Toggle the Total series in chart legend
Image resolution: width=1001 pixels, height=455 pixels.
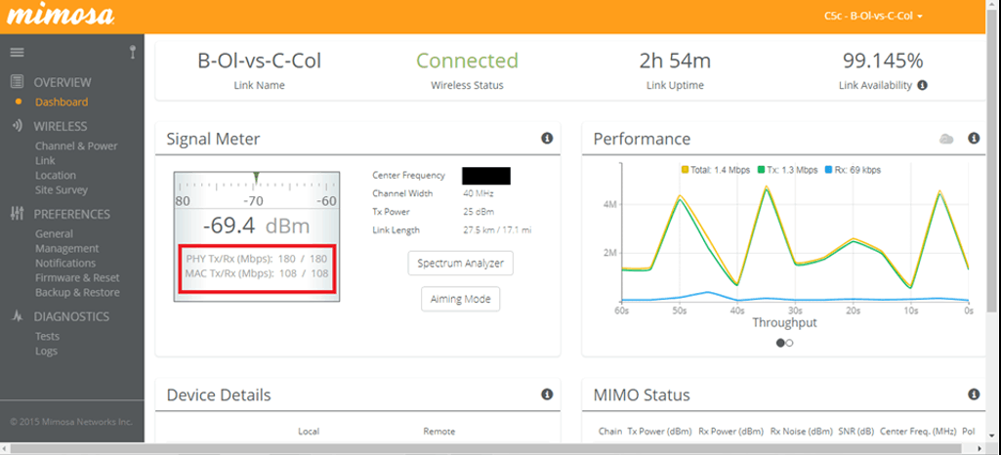coord(715,170)
